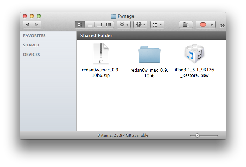
Task: Switch to column view
Action: (99, 24)
